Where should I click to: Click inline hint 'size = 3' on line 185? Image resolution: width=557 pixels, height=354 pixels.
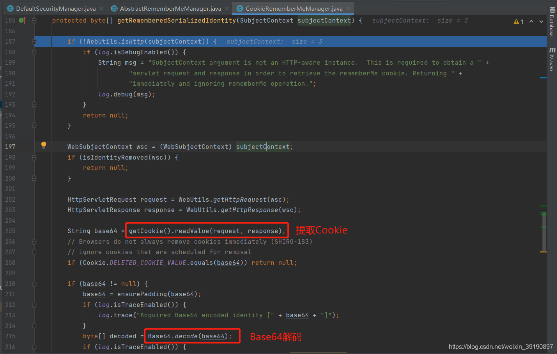452,20
